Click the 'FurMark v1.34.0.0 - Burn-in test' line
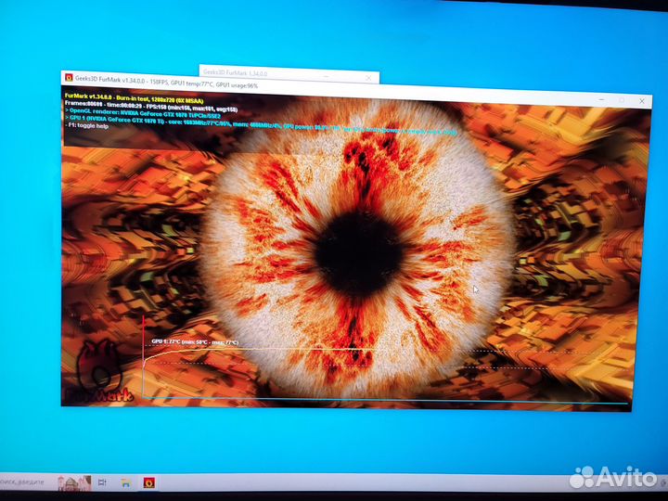668x501 pixels. (x=134, y=98)
